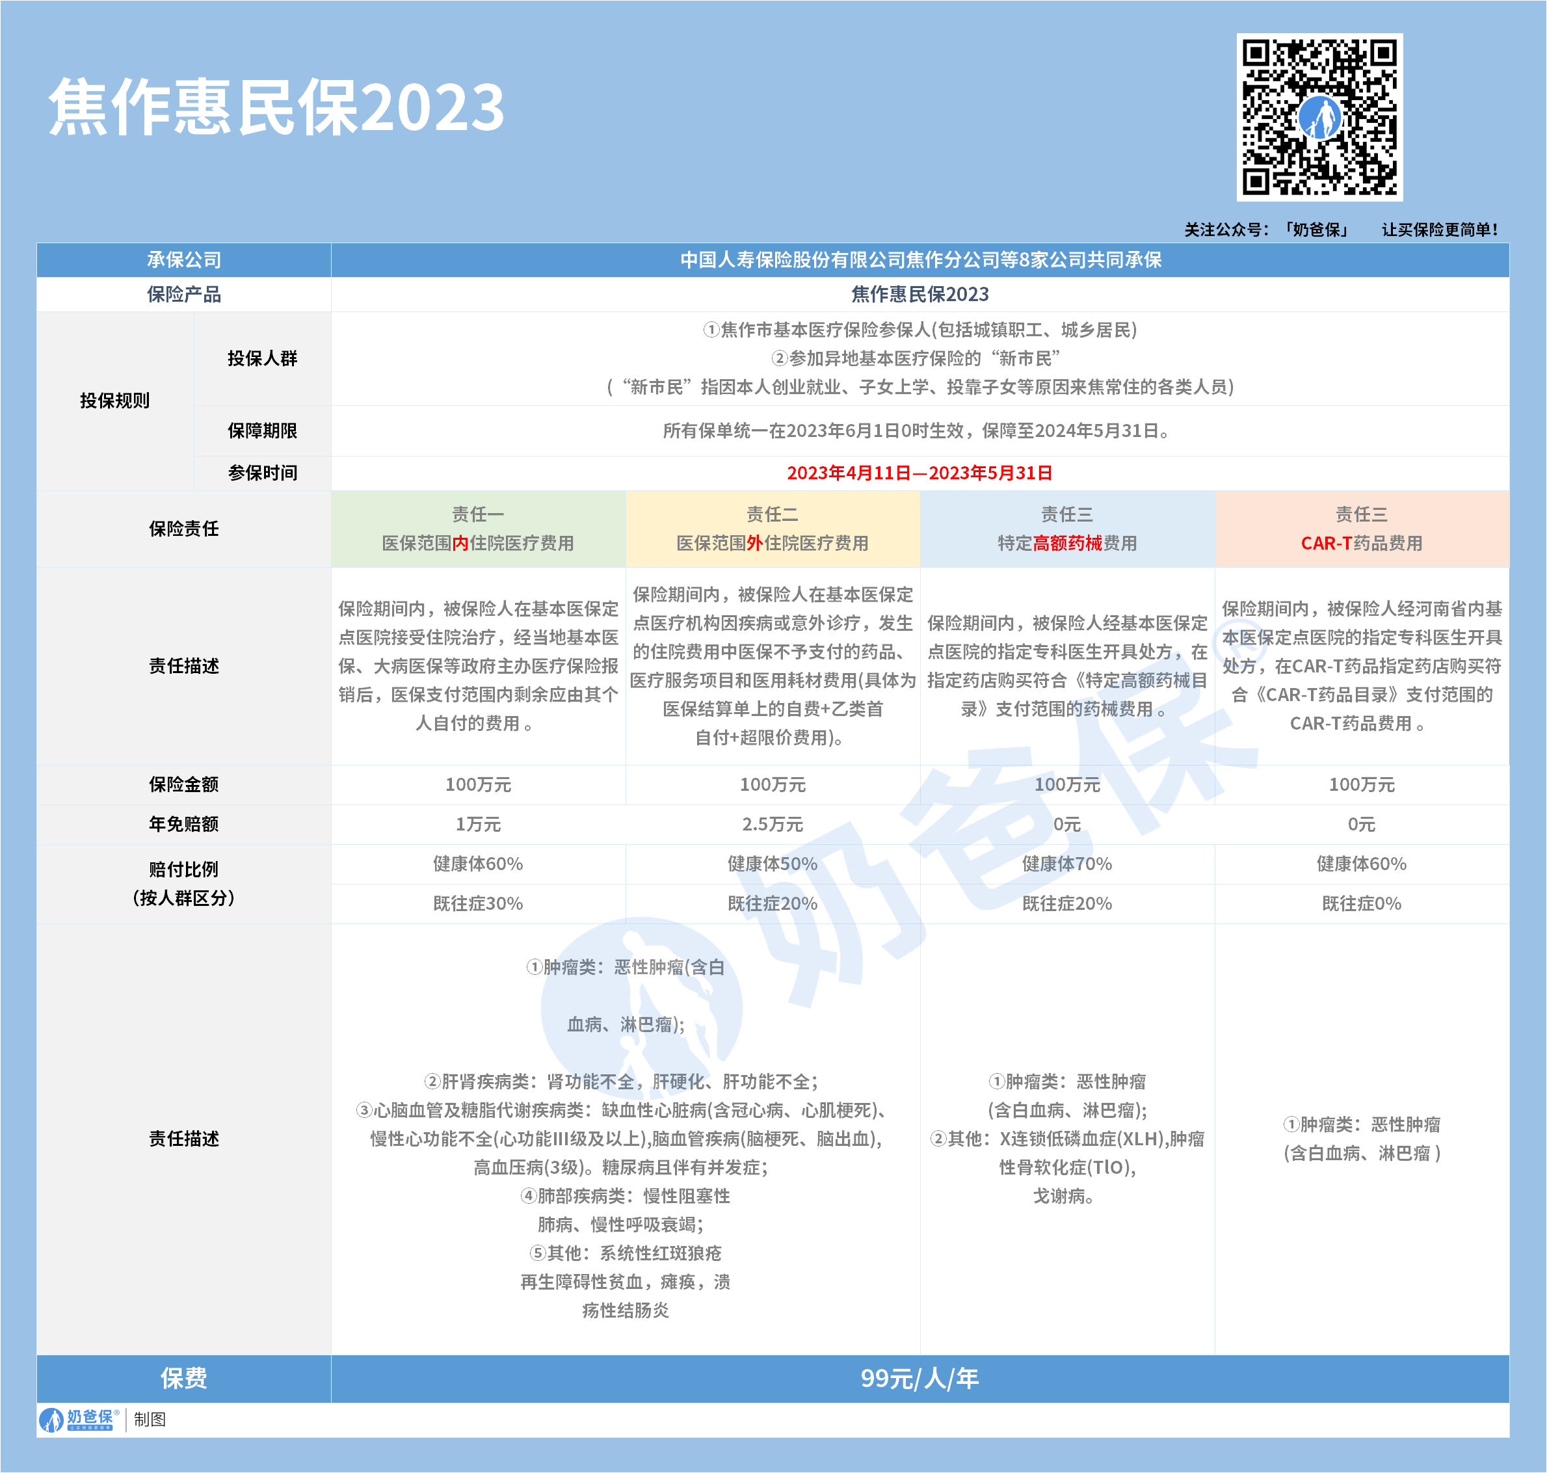Click the 制图 text in the footer
This screenshot has width=1547, height=1473.
pos(149,1419)
